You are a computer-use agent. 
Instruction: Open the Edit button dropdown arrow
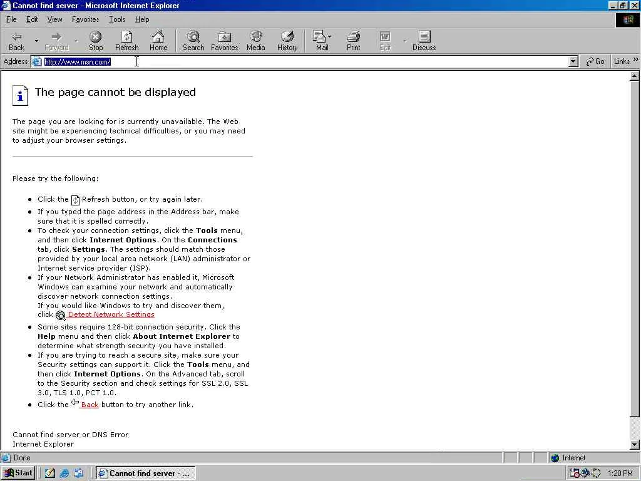[x=405, y=41]
